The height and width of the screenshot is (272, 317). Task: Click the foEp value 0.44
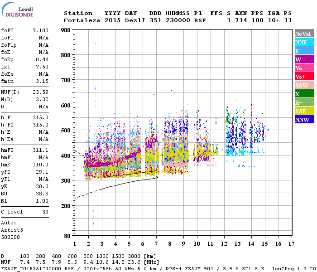42,59
